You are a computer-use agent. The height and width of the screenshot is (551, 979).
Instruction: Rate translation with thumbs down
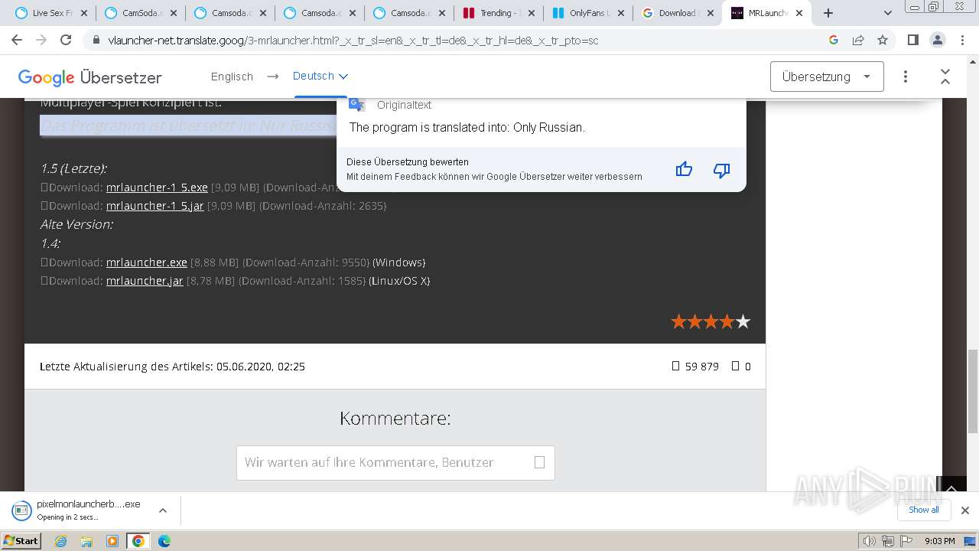(x=721, y=170)
